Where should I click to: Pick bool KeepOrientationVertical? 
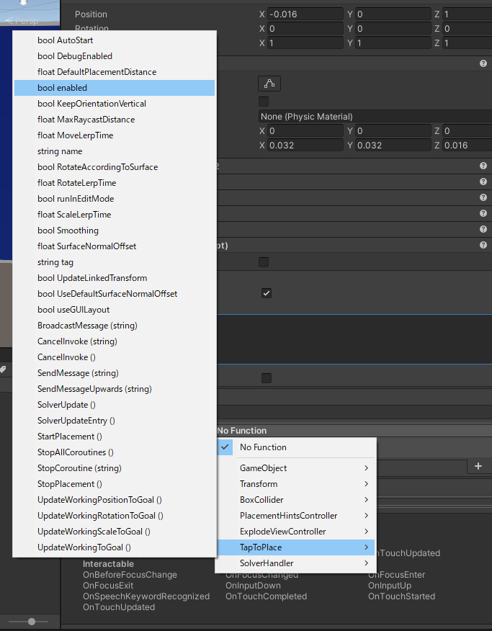[x=115, y=104]
